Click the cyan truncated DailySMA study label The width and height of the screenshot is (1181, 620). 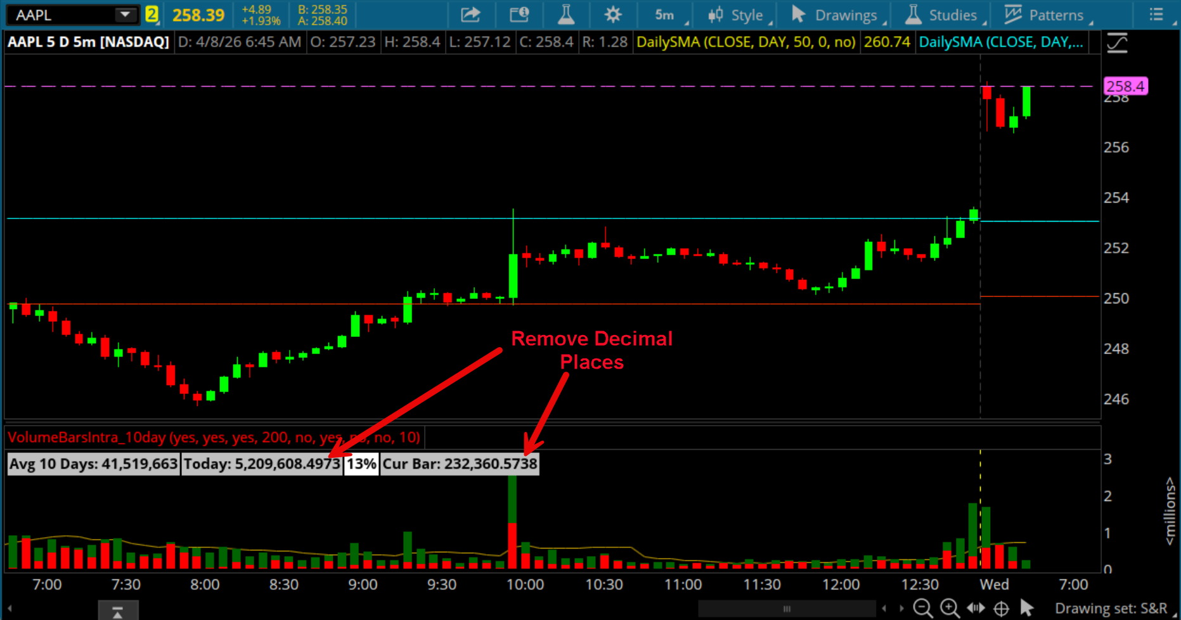click(x=1001, y=42)
